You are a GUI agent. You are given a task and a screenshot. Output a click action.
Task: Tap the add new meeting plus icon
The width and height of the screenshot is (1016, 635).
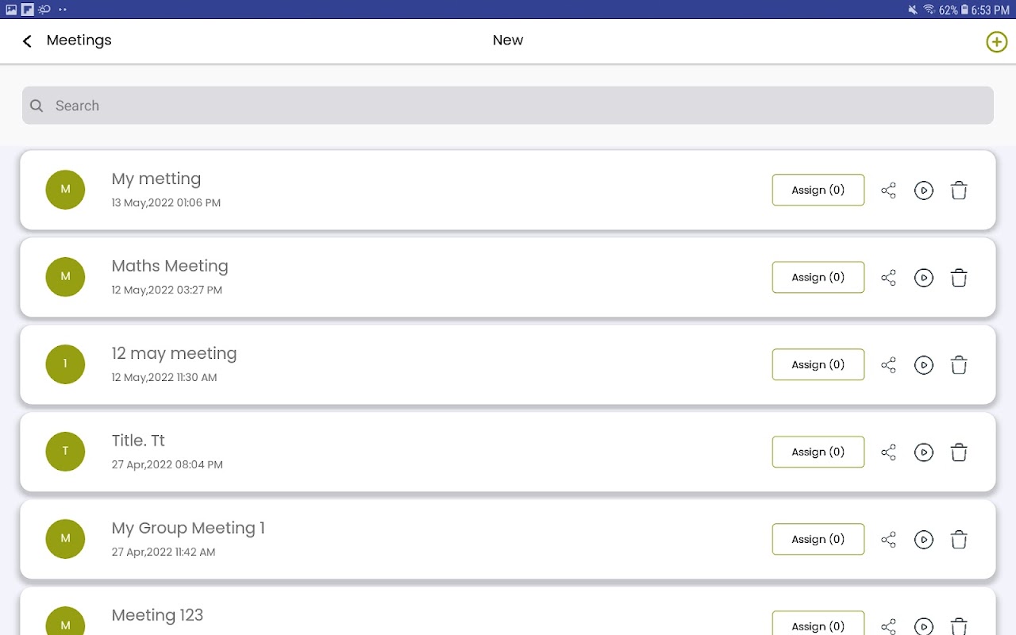point(996,41)
